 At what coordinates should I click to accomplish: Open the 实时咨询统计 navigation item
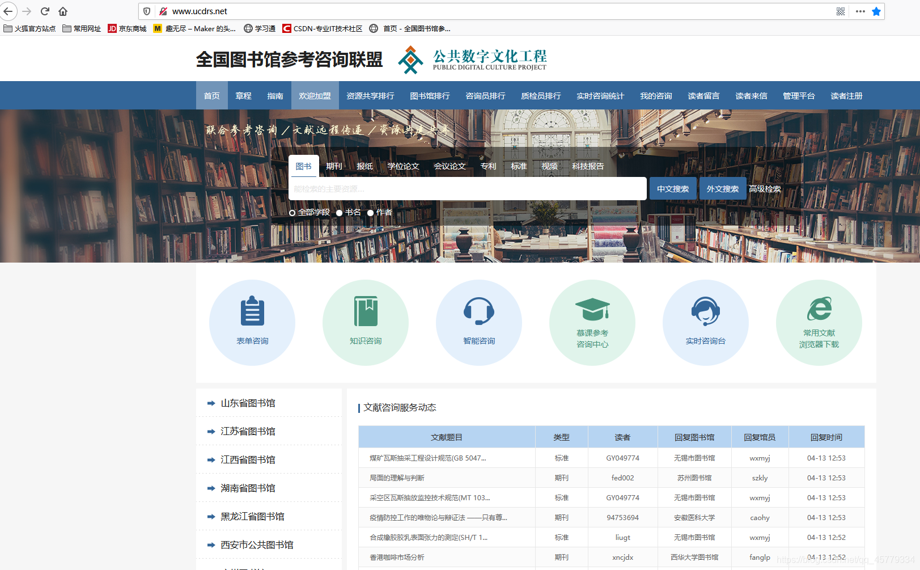pos(601,96)
